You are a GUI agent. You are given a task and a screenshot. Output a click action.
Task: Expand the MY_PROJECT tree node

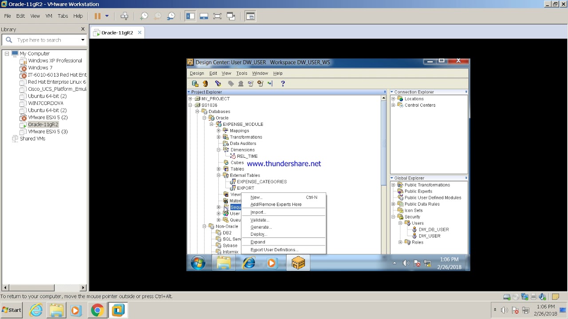190,99
